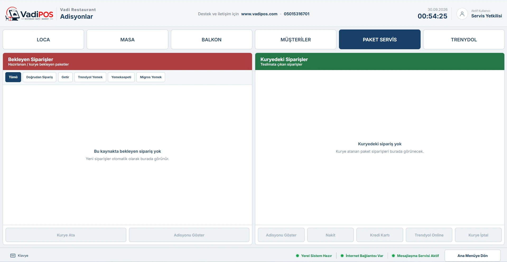Filter orders by Getir
The height and width of the screenshot is (262, 507).
click(x=65, y=77)
